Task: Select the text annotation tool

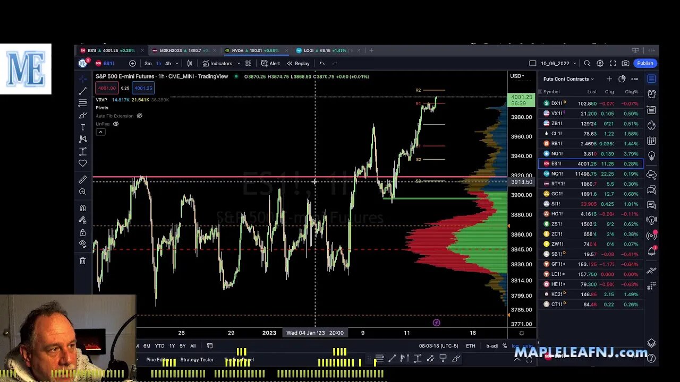Action: pos(83,127)
